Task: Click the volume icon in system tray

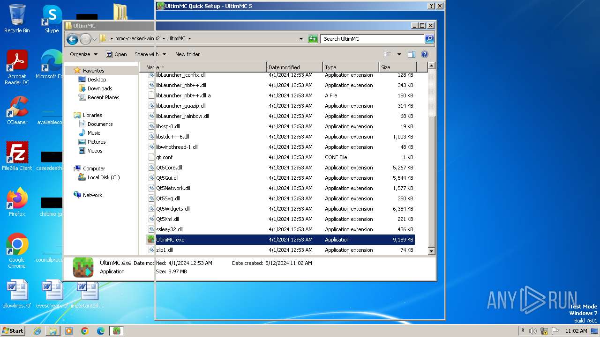Action: tap(533, 331)
